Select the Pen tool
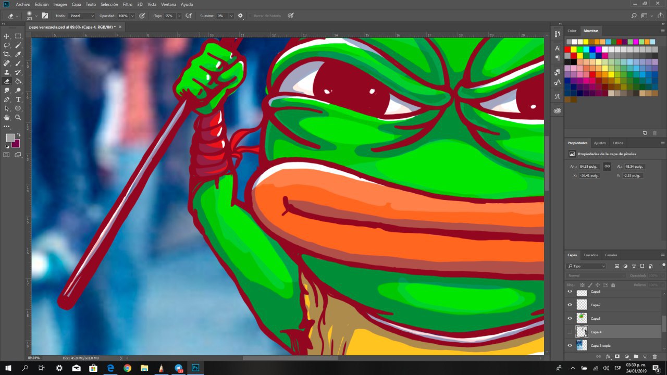Image resolution: width=667 pixels, height=375 pixels. [7, 99]
